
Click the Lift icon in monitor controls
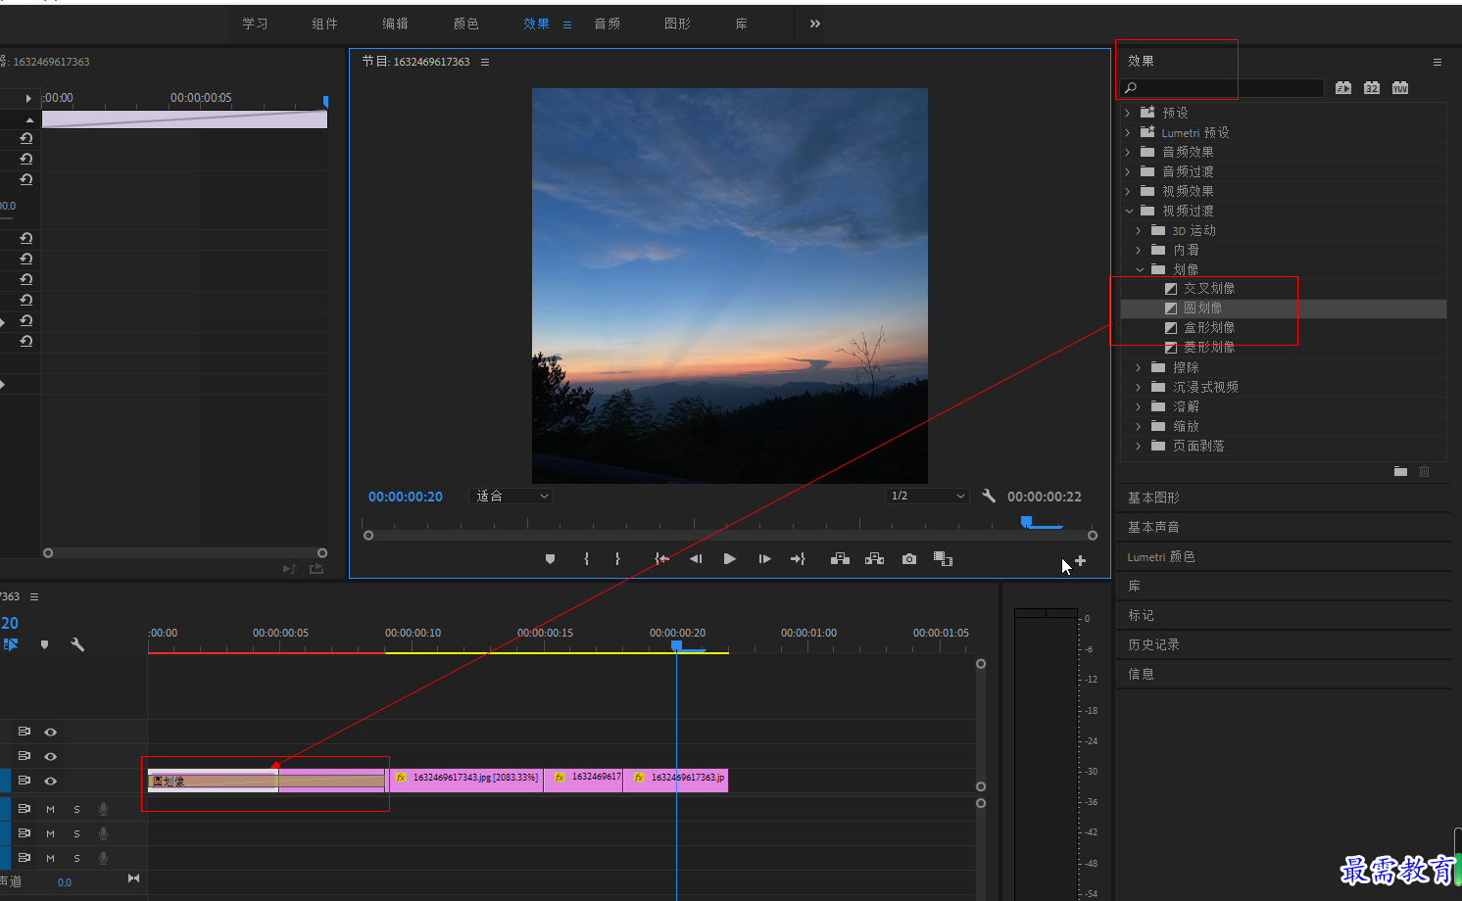coord(840,559)
